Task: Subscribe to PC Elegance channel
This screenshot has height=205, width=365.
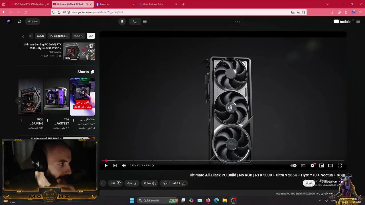Action: click(x=309, y=183)
